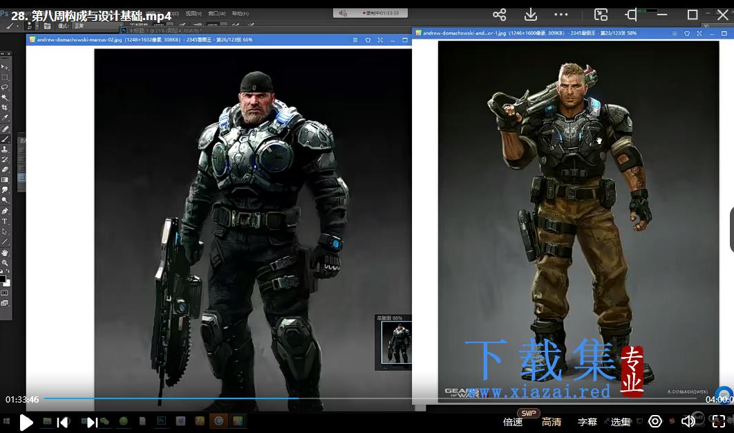This screenshot has width=734, height=433.
Task: Change screen mode in Photoshop toolbar
Action: point(5,303)
